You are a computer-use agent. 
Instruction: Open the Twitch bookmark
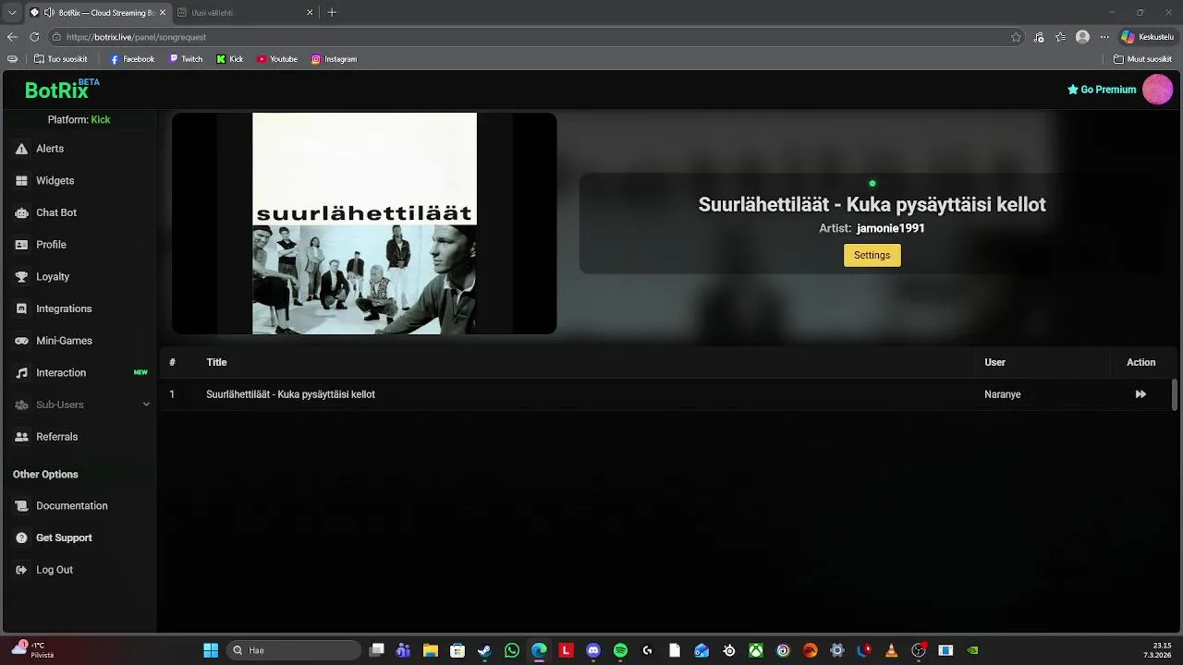[x=186, y=59]
